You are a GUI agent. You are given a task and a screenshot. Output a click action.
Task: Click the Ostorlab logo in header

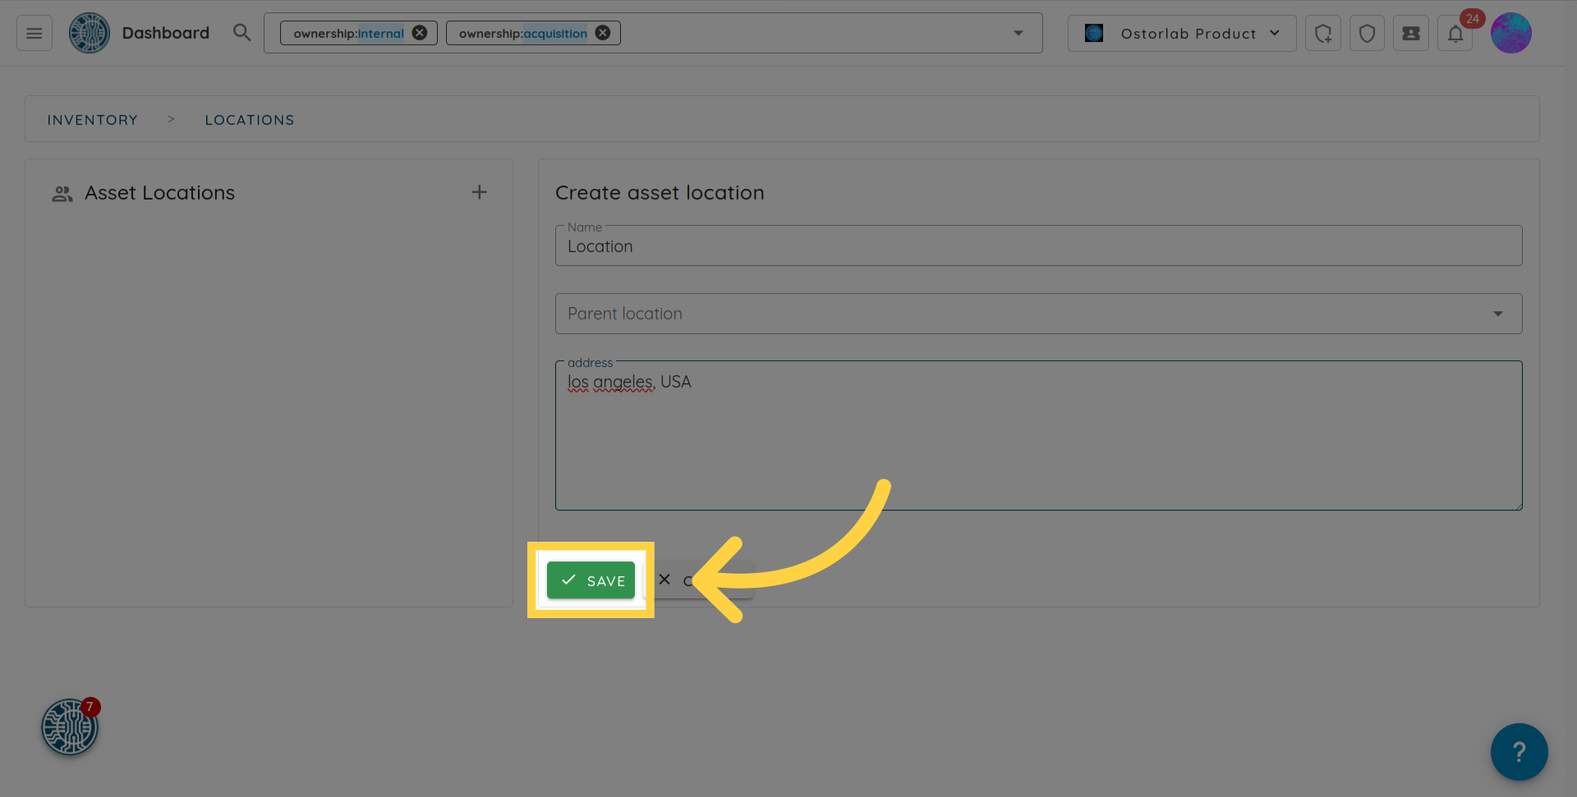[x=89, y=34]
